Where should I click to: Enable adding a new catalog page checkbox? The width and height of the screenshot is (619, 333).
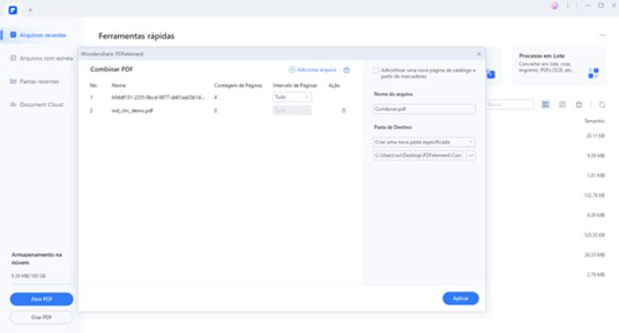click(376, 70)
